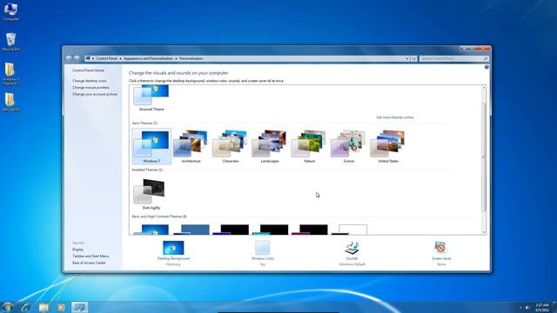Open Sounds settings icon
The width and height of the screenshot is (557, 313).
point(352,248)
